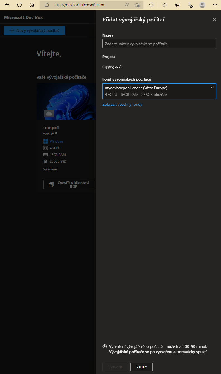Add page to favorites with star-plus icon
This screenshot has width=221, height=374.
tap(137, 5)
